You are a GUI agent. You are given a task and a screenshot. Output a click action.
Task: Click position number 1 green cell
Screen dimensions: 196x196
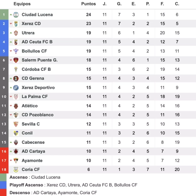pos(4,15)
